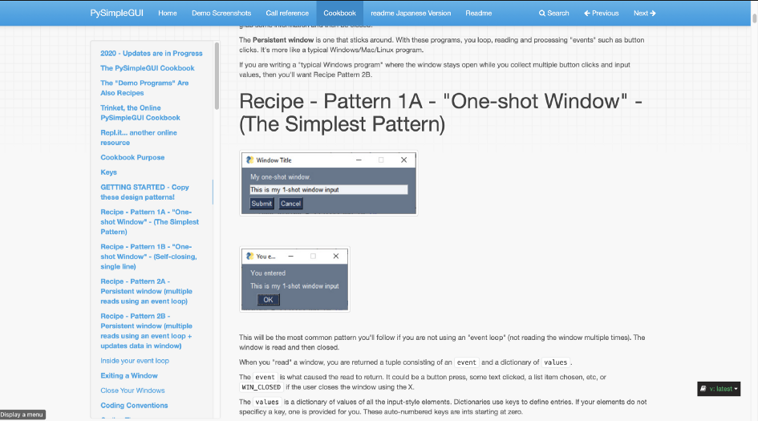Click Python icon in Window Title screenshot
Screen dimensions: 758x421
(x=249, y=160)
